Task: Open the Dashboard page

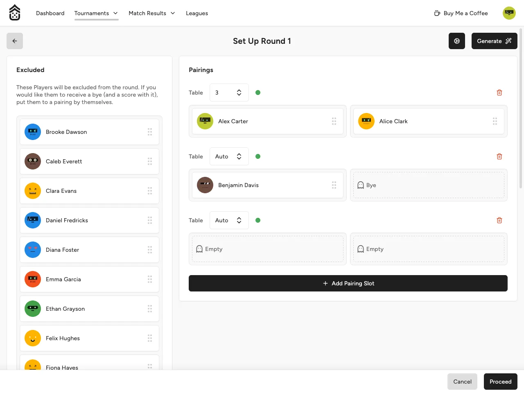Action: click(50, 13)
